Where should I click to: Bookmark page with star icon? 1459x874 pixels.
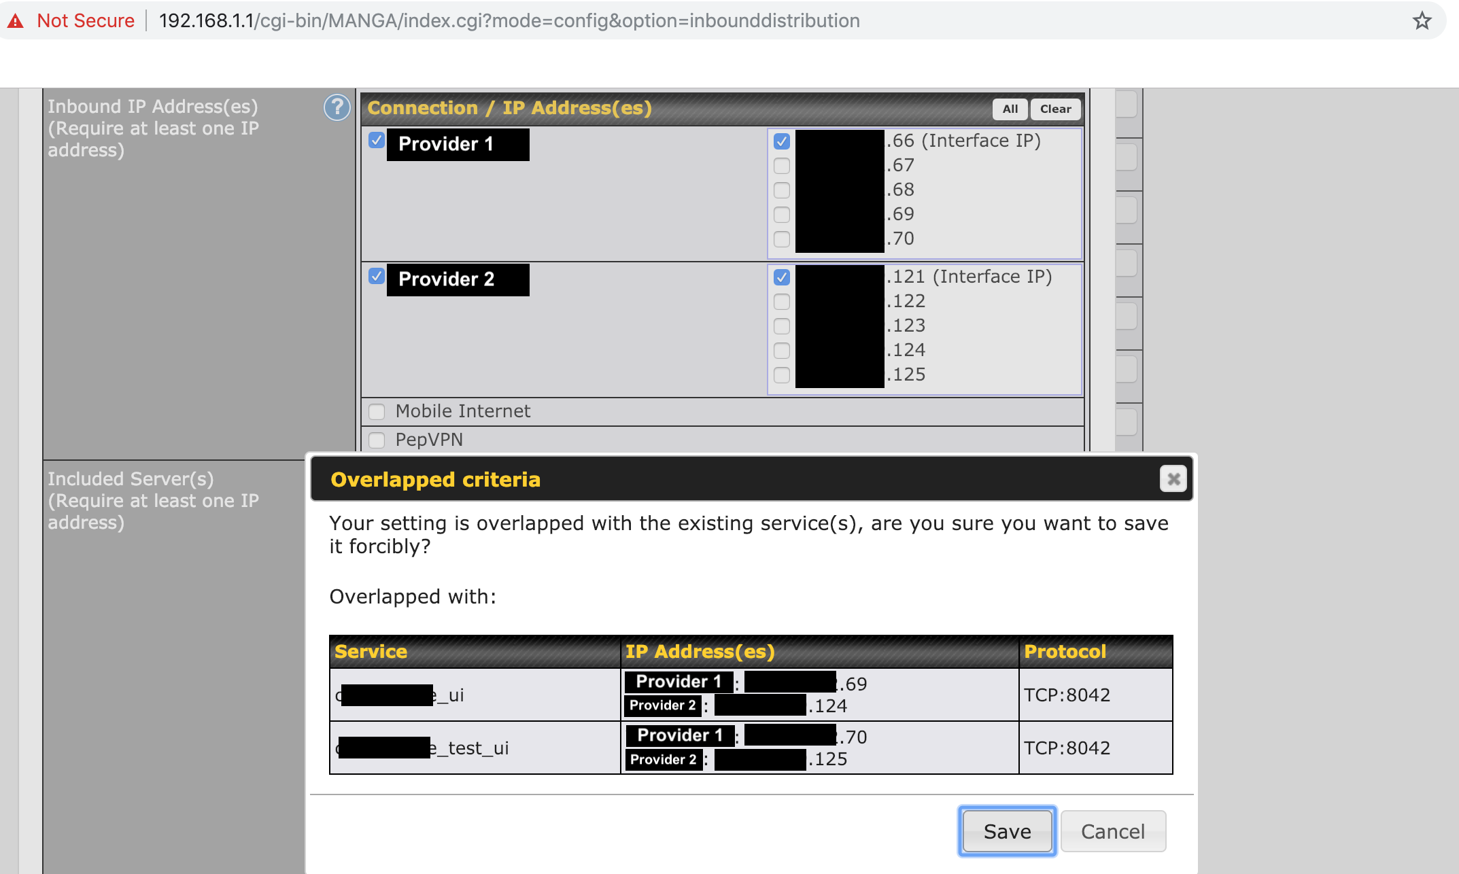point(1422,21)
